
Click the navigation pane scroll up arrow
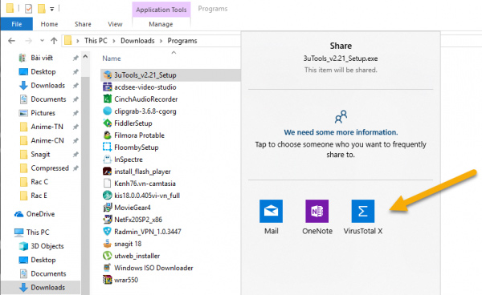[x=85, y=57]
